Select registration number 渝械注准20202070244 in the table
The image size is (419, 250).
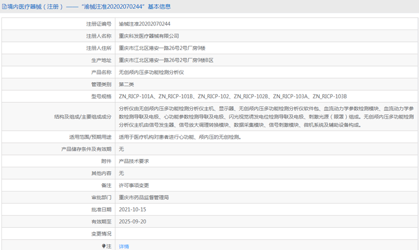point(144,24)
